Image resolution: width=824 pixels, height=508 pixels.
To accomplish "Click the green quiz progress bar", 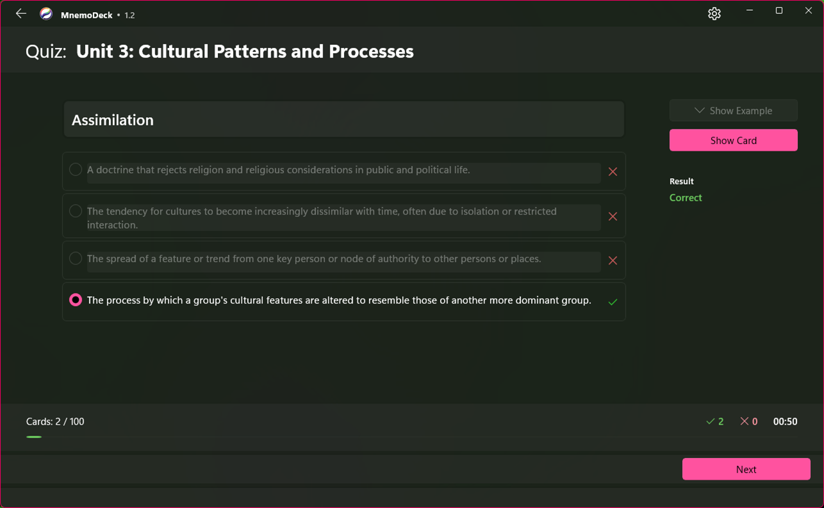I will 34,437.
